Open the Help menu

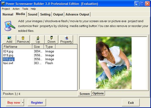(x=33, y=9)
